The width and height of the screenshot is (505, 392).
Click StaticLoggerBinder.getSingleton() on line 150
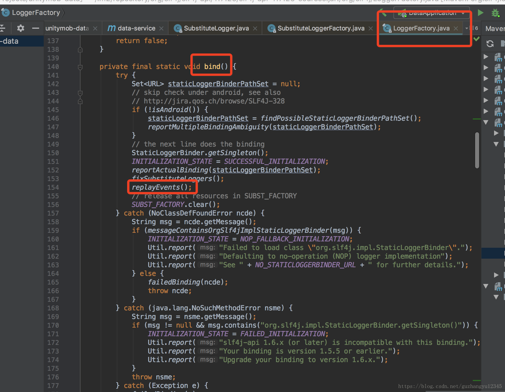198,153
